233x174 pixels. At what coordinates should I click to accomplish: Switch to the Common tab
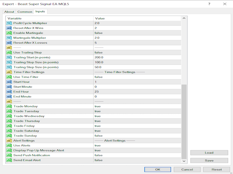point(25,12)
